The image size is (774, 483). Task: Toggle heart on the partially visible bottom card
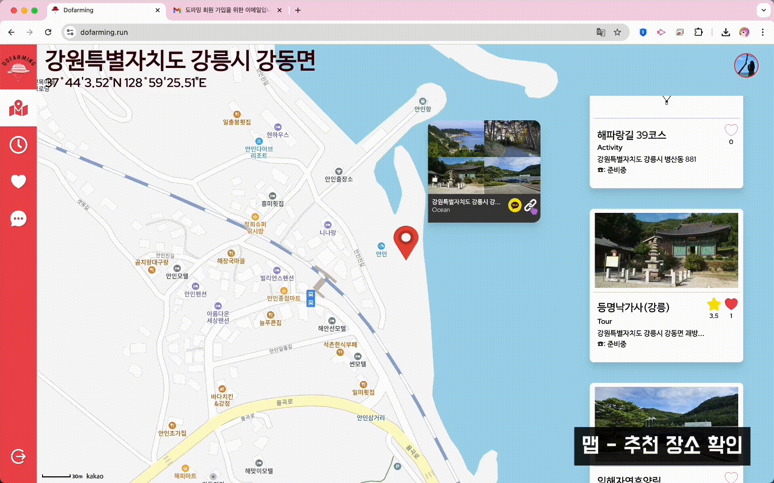point(731,478)
